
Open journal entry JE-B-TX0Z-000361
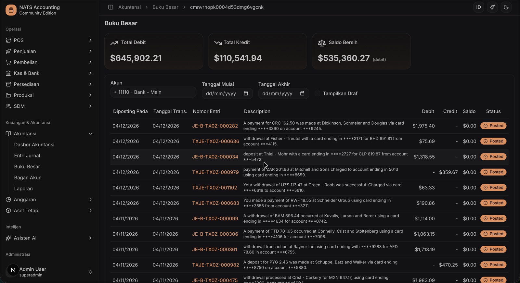pos(214,250)
